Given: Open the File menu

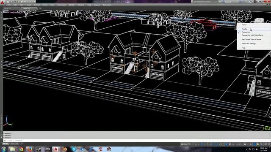Looking at the screenshot, I should [9, 5].
